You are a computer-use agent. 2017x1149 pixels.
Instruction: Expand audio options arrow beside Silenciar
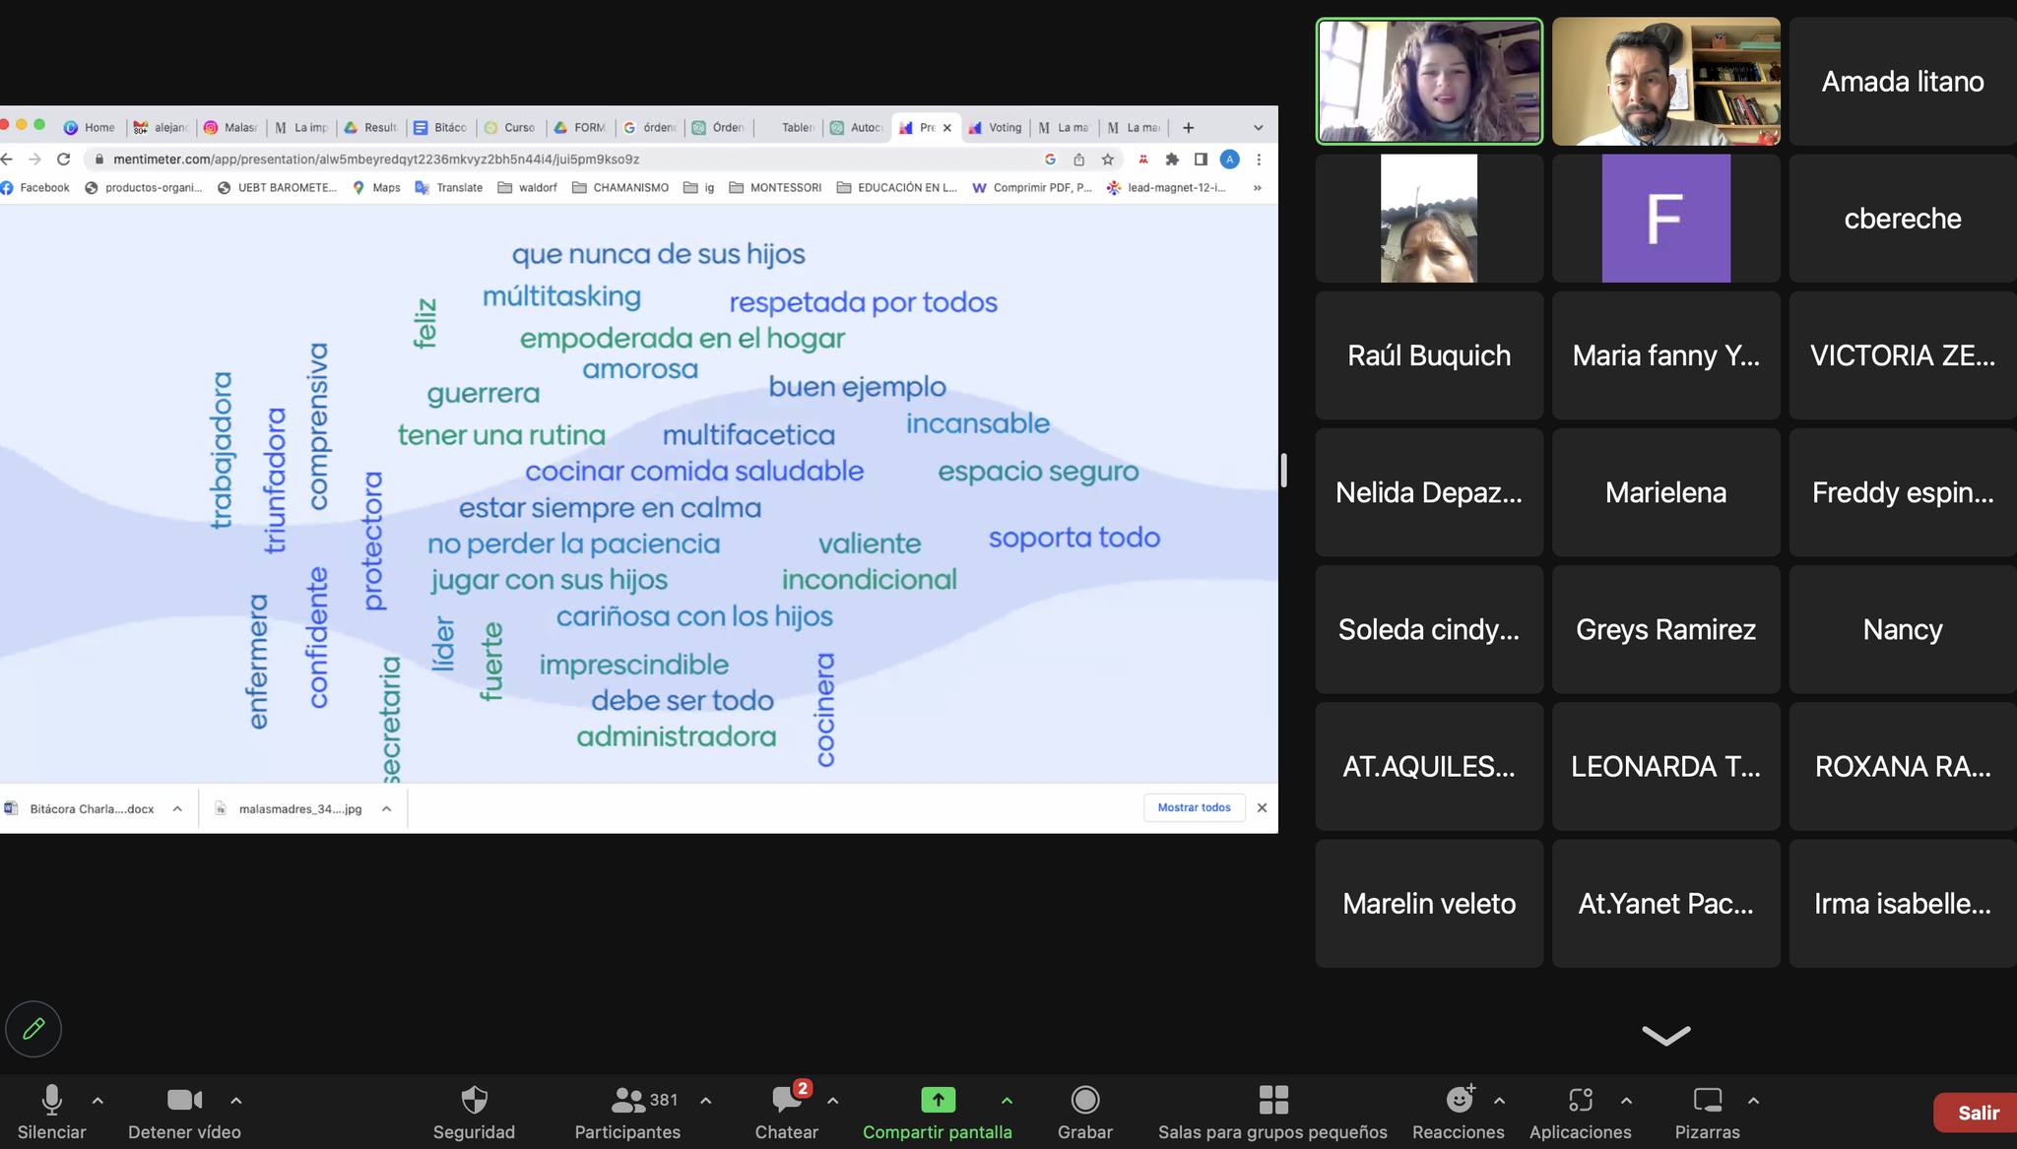tap(98, 1101)
